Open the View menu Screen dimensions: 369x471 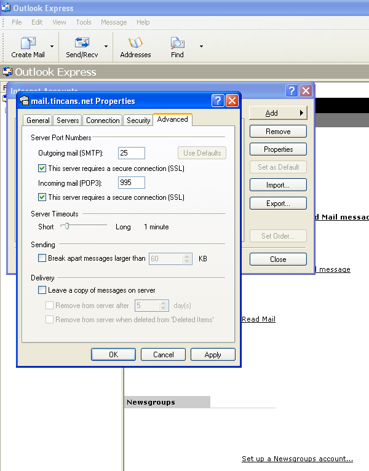point(59,22)
